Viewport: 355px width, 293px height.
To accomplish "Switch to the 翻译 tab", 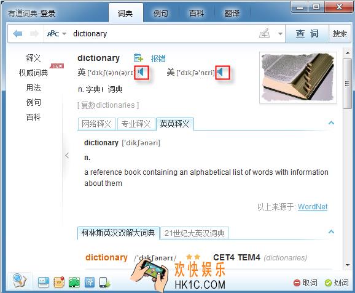I will pos(232,13).
